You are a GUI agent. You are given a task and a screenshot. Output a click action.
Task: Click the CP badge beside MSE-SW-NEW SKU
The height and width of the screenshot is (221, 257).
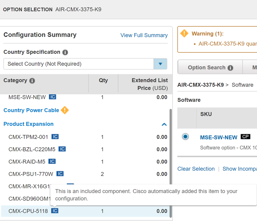pyautogui.click(x=245, y=137)
